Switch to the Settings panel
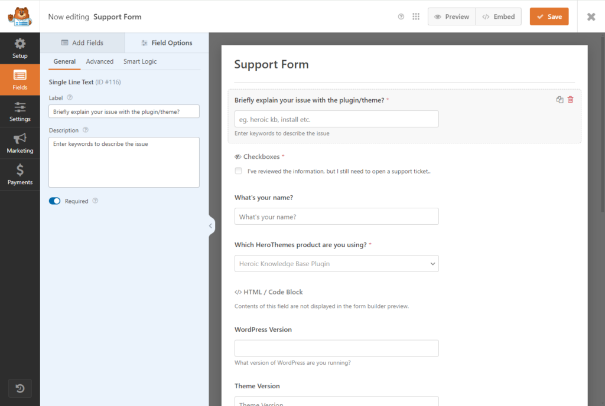 tap(19, 112)
